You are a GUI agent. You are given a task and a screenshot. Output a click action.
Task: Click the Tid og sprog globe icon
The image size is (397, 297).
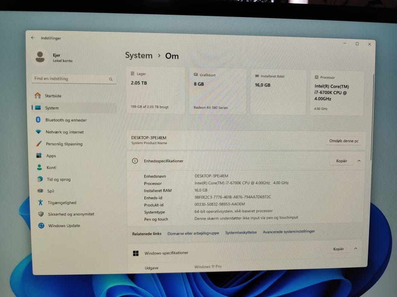(x=40, y=179)
